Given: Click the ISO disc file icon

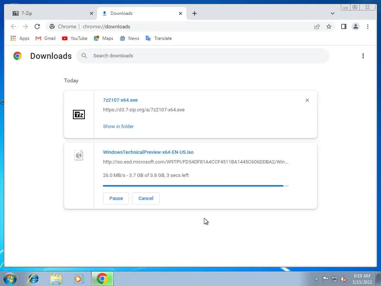Looking at the screenshot, I should [x=79, y=155].
